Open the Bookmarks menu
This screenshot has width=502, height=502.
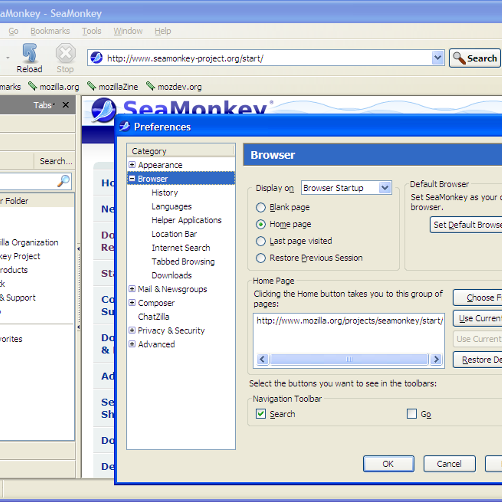pos(50,31)
